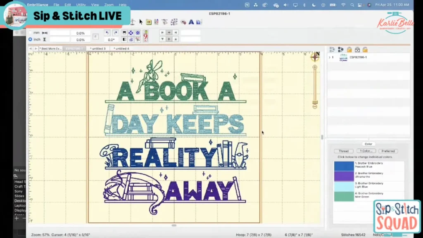Open the Utility menu

coord(81,5)
